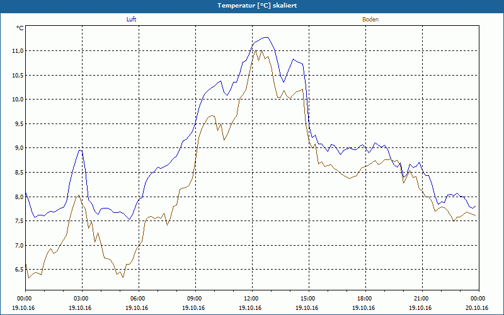
Task: Click the 20.10.16 date label
Action: coord(477,308)
